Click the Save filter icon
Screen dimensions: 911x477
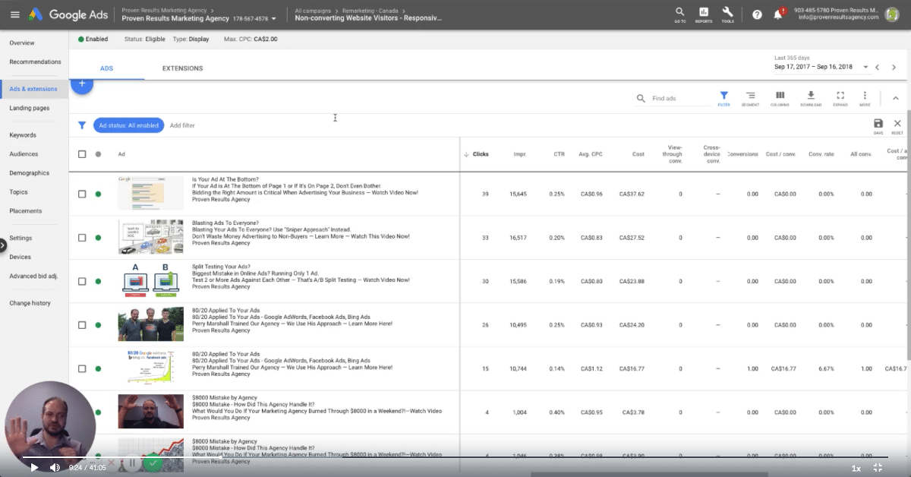878,125
